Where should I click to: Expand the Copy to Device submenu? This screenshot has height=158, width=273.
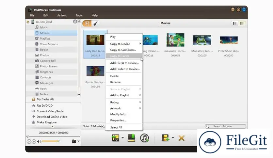(x=124, y=44)
